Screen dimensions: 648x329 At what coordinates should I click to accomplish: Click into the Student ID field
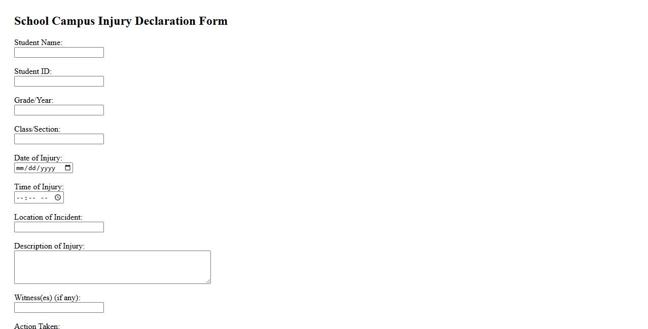(59, 81)
